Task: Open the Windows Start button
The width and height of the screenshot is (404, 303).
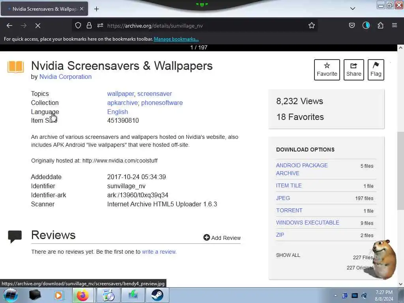Action: tap(11, 295)
